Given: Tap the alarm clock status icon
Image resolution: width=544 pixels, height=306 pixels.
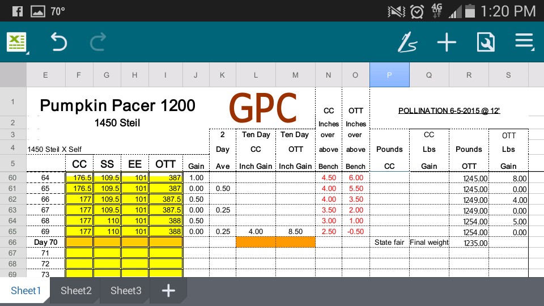Looking at the screenshot, I should click(417, 11).
